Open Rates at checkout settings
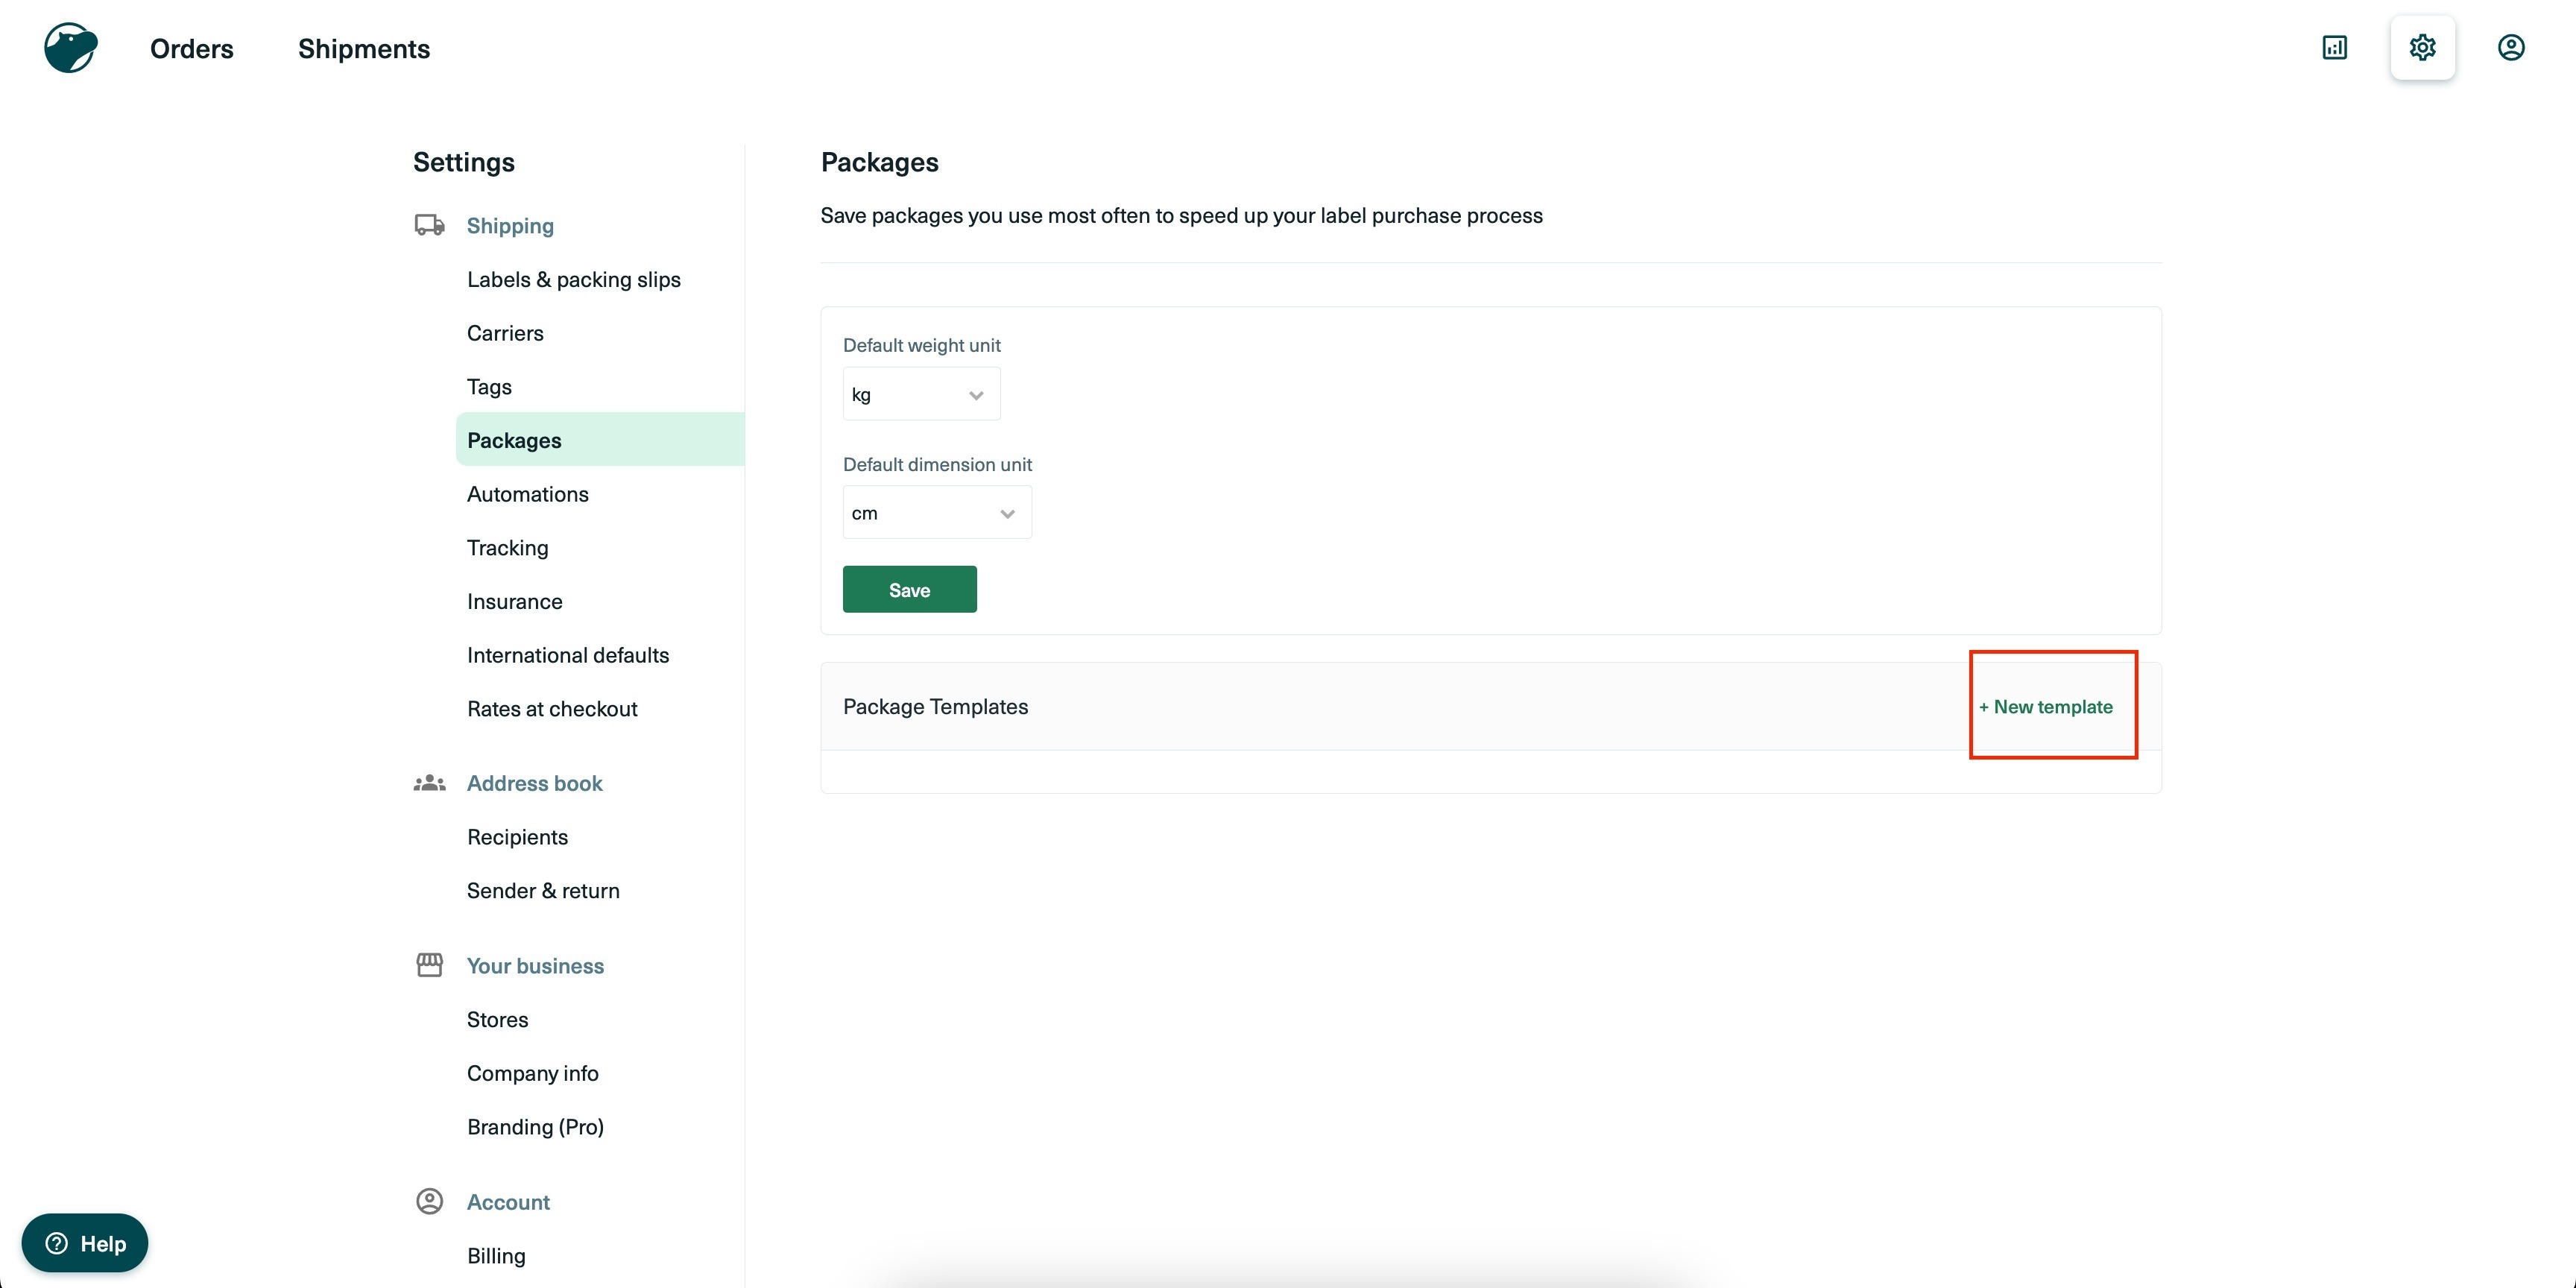The image size is (2576, 1288). click(x=551, y=709)
